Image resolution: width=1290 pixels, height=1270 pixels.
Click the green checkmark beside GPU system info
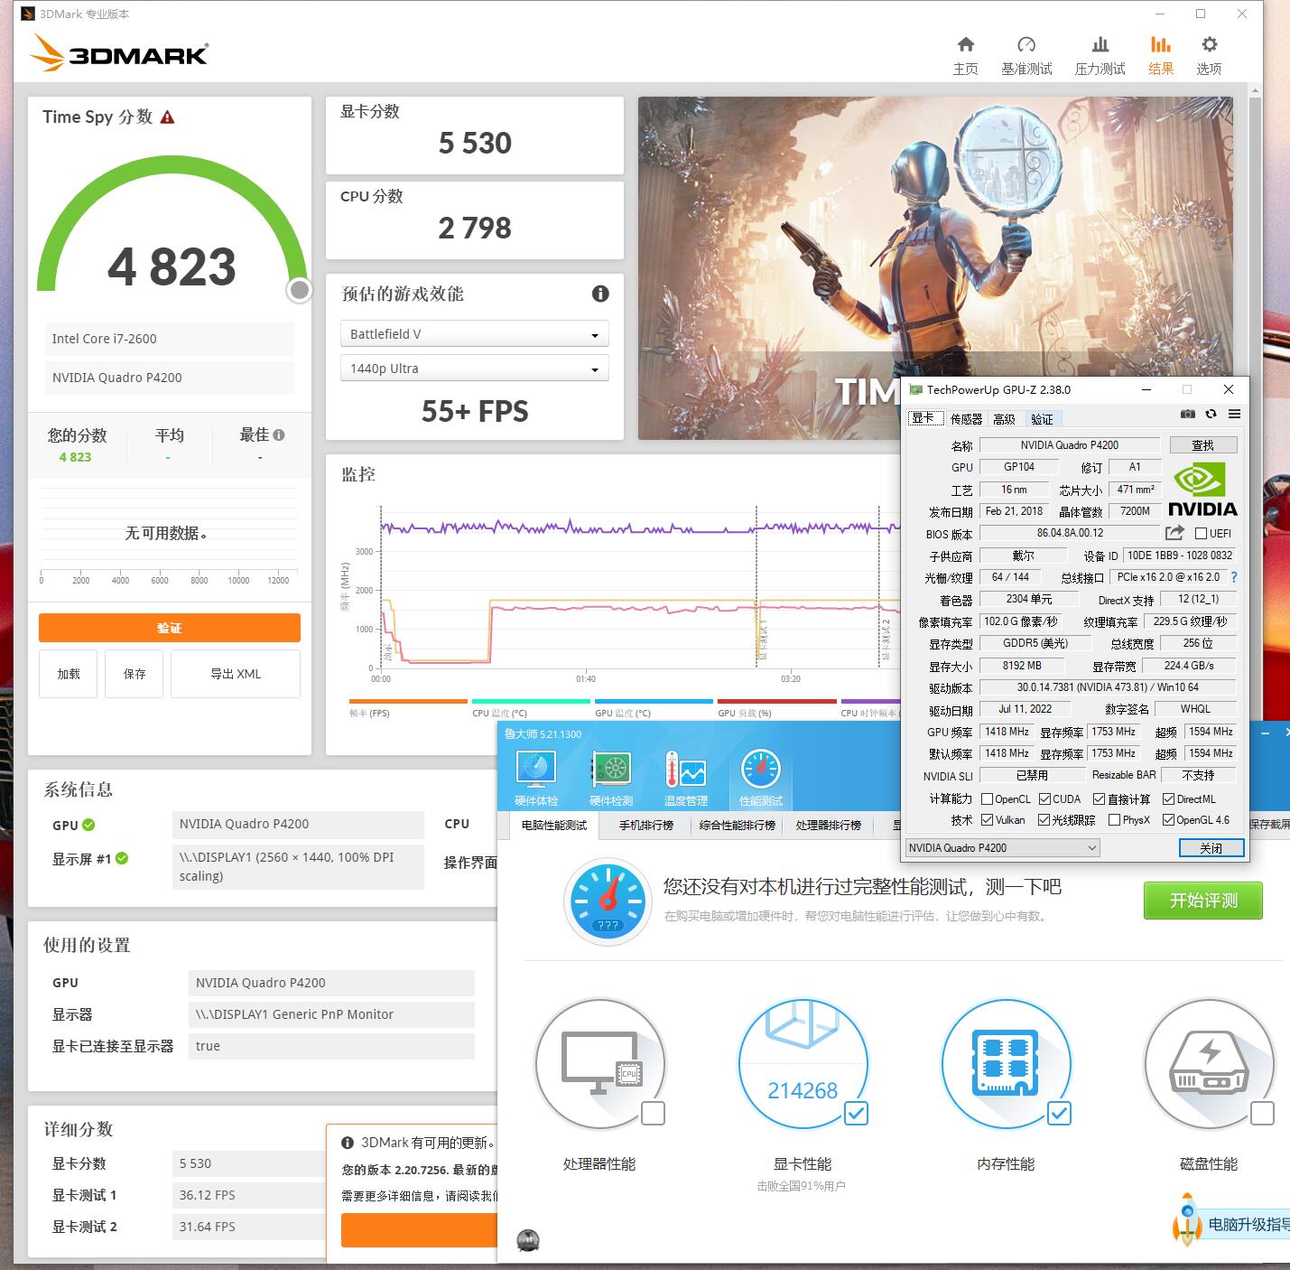click(x=88, y=825)
